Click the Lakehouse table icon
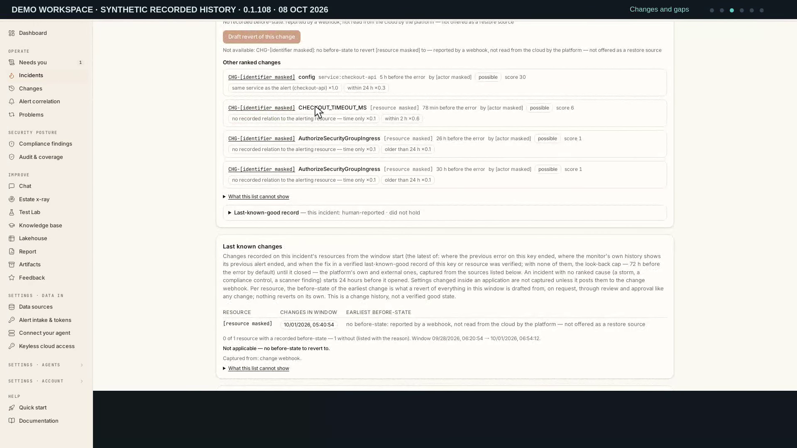Viewport: 797px width, 448px height. (x=12, y=239)
